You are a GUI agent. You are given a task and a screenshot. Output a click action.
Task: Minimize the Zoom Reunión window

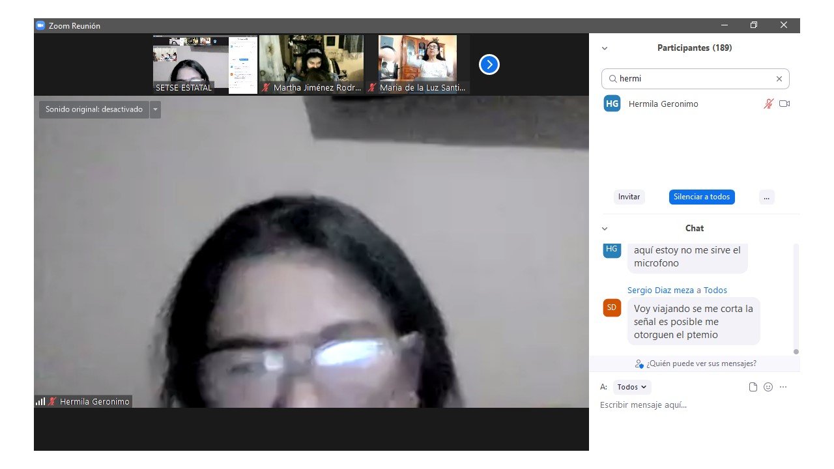(x=725, y=25)
